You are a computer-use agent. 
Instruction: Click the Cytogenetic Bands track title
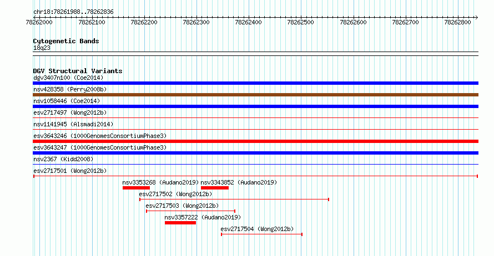click(66, 41)
